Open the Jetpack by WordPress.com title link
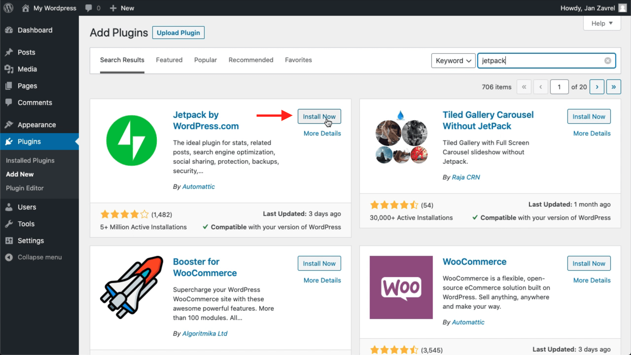Image resolution: width=631 pixels, height=355 pixels. (x=206, y=120)
